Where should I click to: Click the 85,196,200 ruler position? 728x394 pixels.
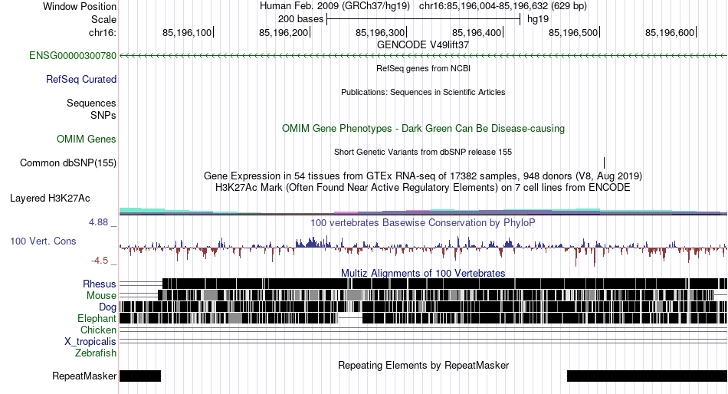[x=284, y=32]
